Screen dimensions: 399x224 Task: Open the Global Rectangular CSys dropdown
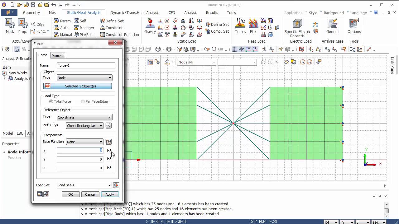pyautogui.click(x=85, y=126)
